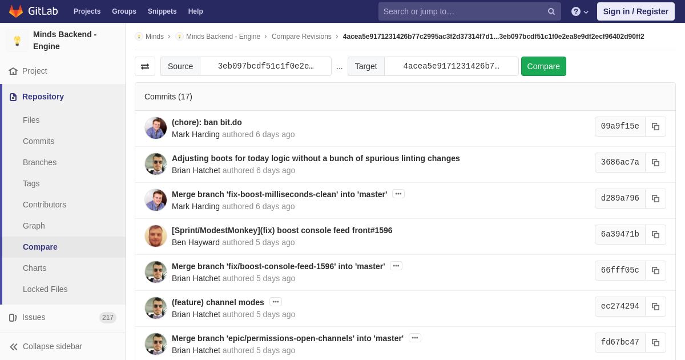
Task: Expand description of permissions-open-channels merge commit
Action: [415, 338]
